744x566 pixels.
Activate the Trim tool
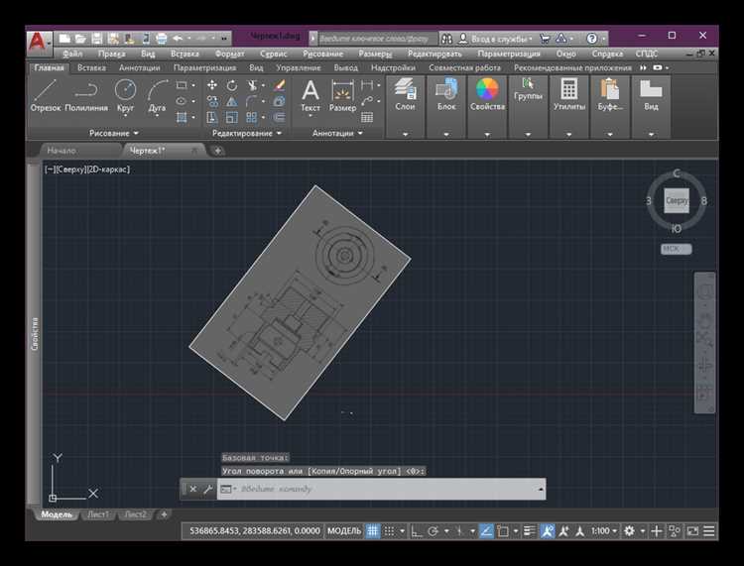(252, 85)
